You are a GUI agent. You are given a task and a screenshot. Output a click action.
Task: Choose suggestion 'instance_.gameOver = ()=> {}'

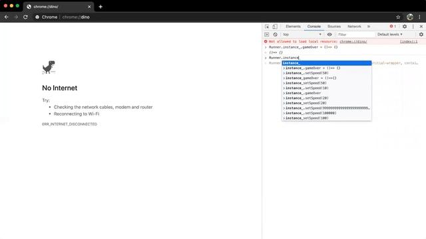327,68
